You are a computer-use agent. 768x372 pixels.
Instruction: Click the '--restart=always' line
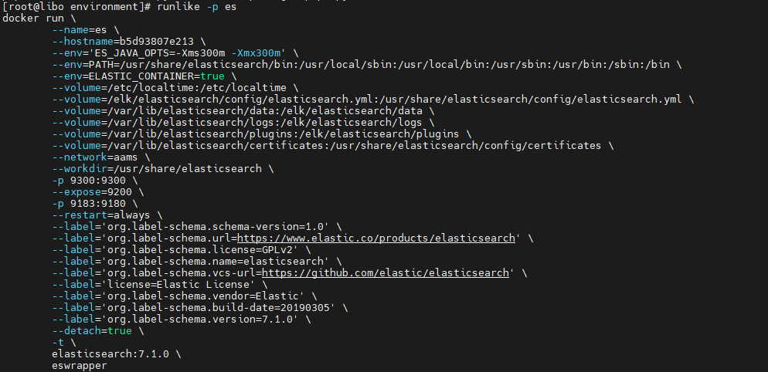coord(107,215)
